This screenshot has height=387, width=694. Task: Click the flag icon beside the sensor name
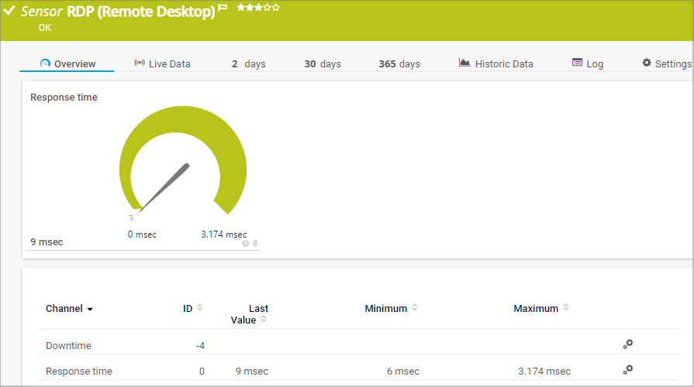click(223, 8)
